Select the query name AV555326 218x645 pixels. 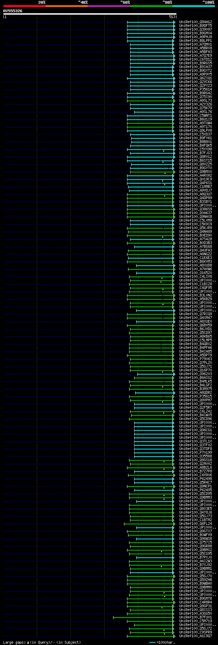pyautogui.click(x=13, y=11)
